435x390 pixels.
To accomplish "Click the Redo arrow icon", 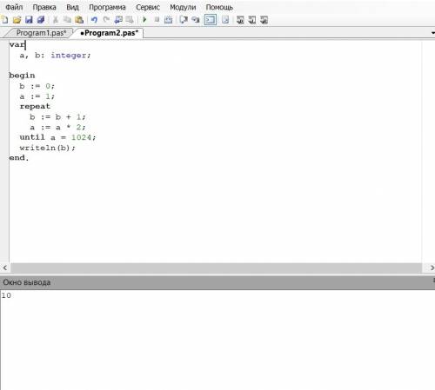I will tap(106, 20).
